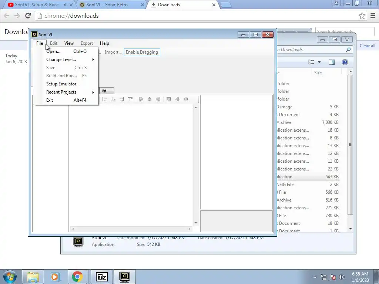Open Windows Media Player taskbar icon
Image resolution: width=379 pixels, height=284 pixels.
pos(55,277)
